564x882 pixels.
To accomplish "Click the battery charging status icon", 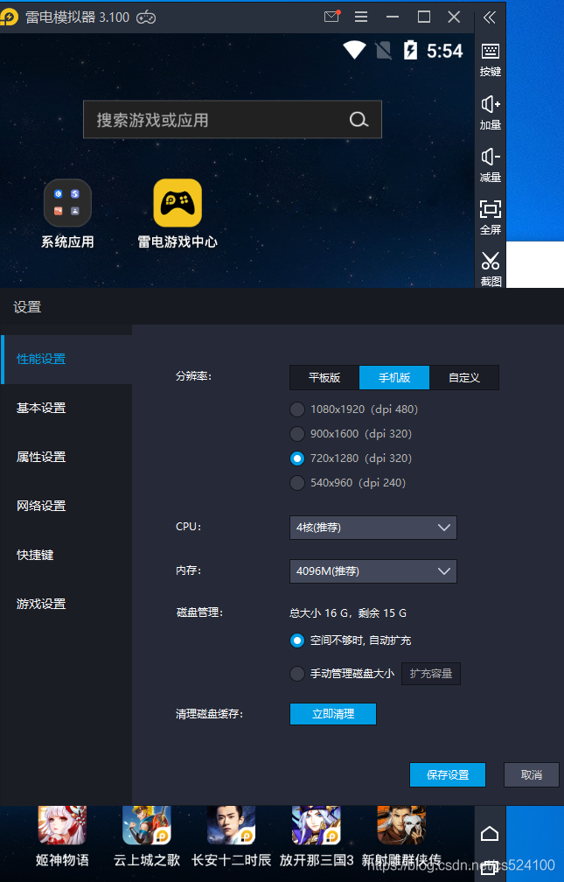I will [x=410, y=50].
